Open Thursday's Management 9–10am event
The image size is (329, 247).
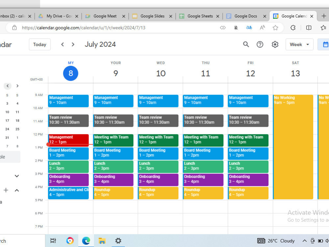click(203, 101)
